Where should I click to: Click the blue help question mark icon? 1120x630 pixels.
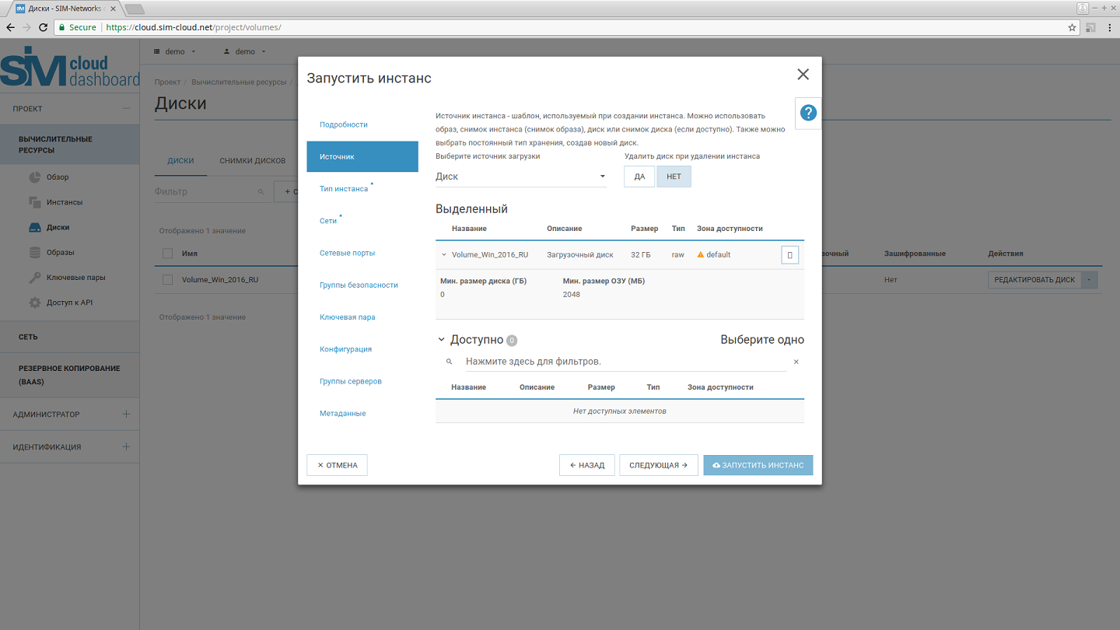[808, 113]
